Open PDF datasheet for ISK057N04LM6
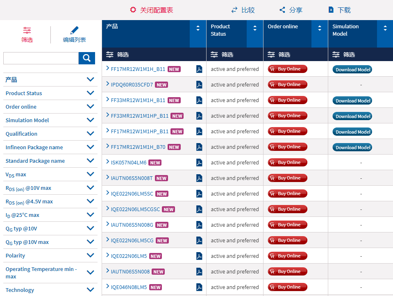Screen dimensions: 393x296 (x=199, y=162)
